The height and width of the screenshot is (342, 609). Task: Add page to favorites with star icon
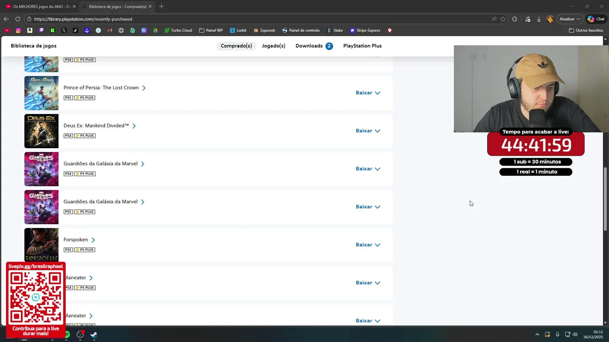[x=503, y=19]
